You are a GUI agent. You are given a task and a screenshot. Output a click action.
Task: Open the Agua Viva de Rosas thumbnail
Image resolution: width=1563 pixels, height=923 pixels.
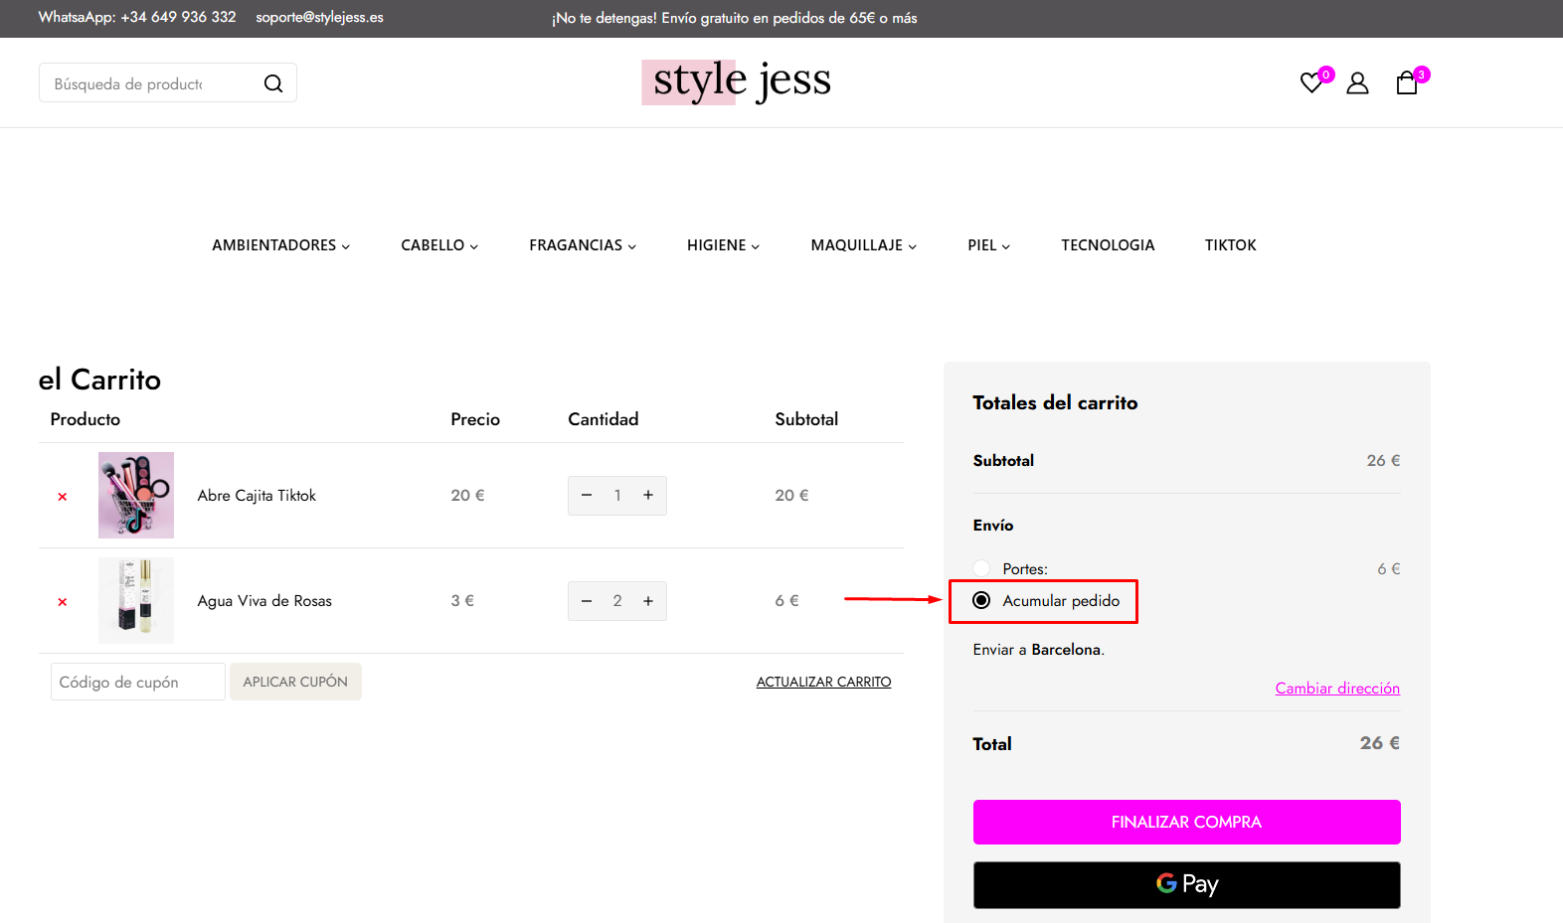point(136,600)
